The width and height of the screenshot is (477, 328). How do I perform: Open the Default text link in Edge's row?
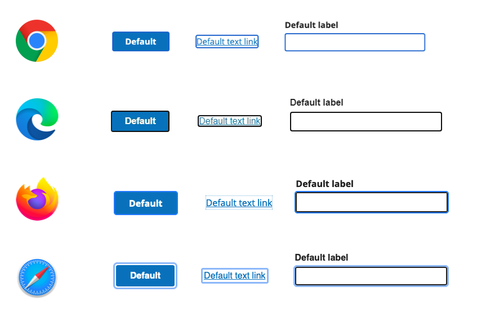tap(230, 121)
